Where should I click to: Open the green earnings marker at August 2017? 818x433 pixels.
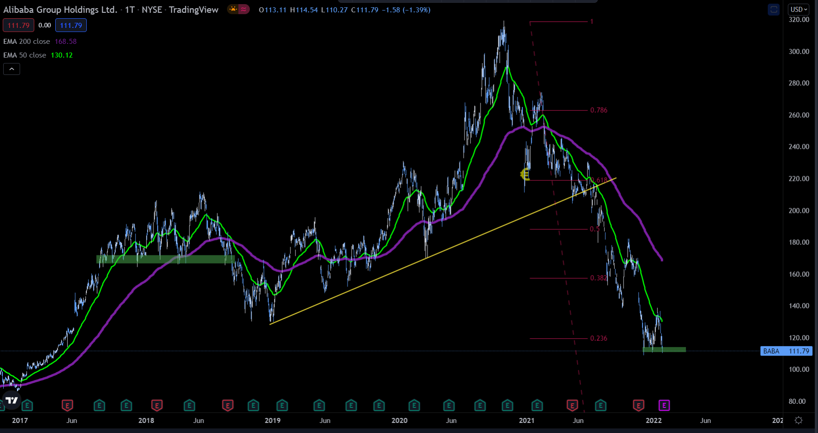[x=99, y=405]
